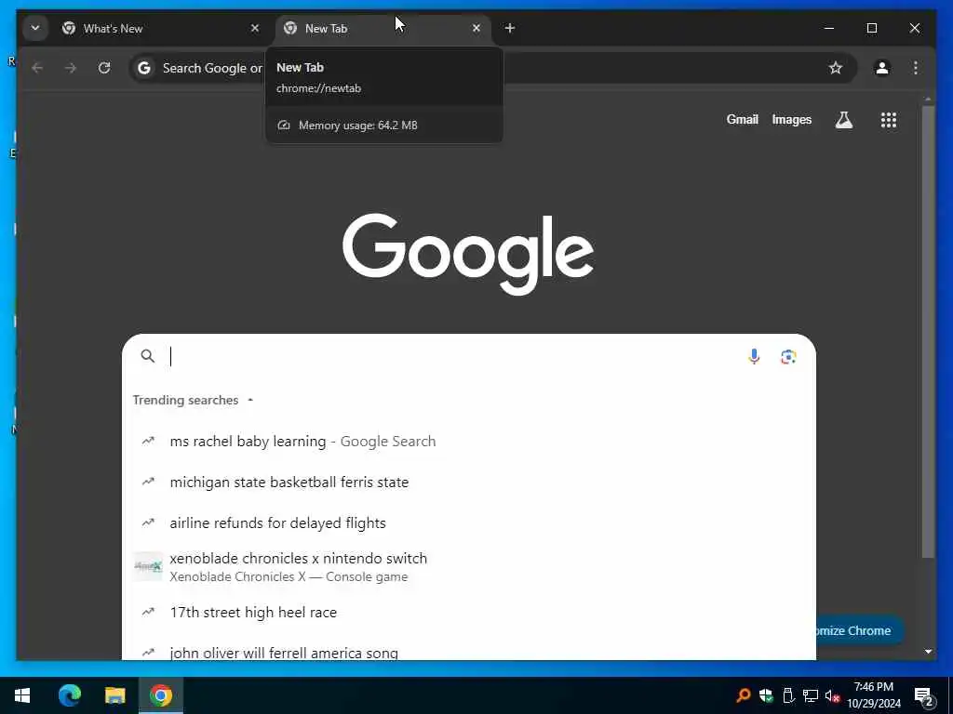Open the Gmail link

pos(742,120)
